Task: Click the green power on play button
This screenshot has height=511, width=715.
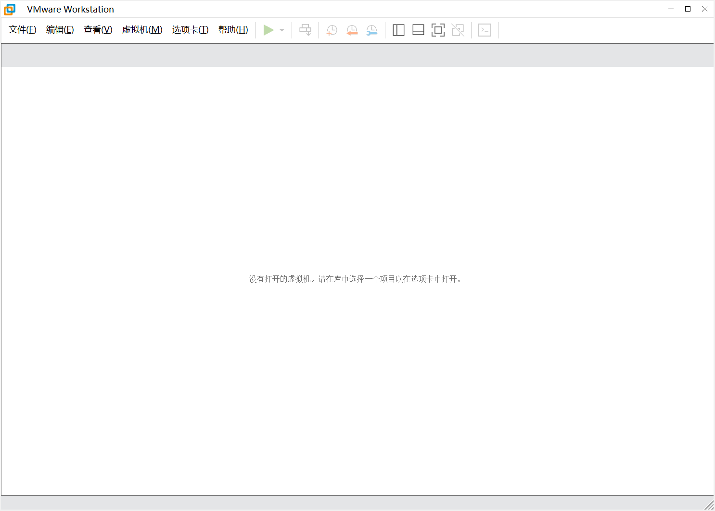Action: click(268, 30)
